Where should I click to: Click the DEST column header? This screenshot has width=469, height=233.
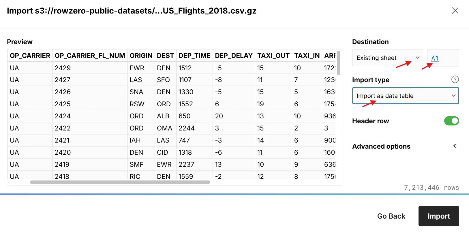[165, 56]
